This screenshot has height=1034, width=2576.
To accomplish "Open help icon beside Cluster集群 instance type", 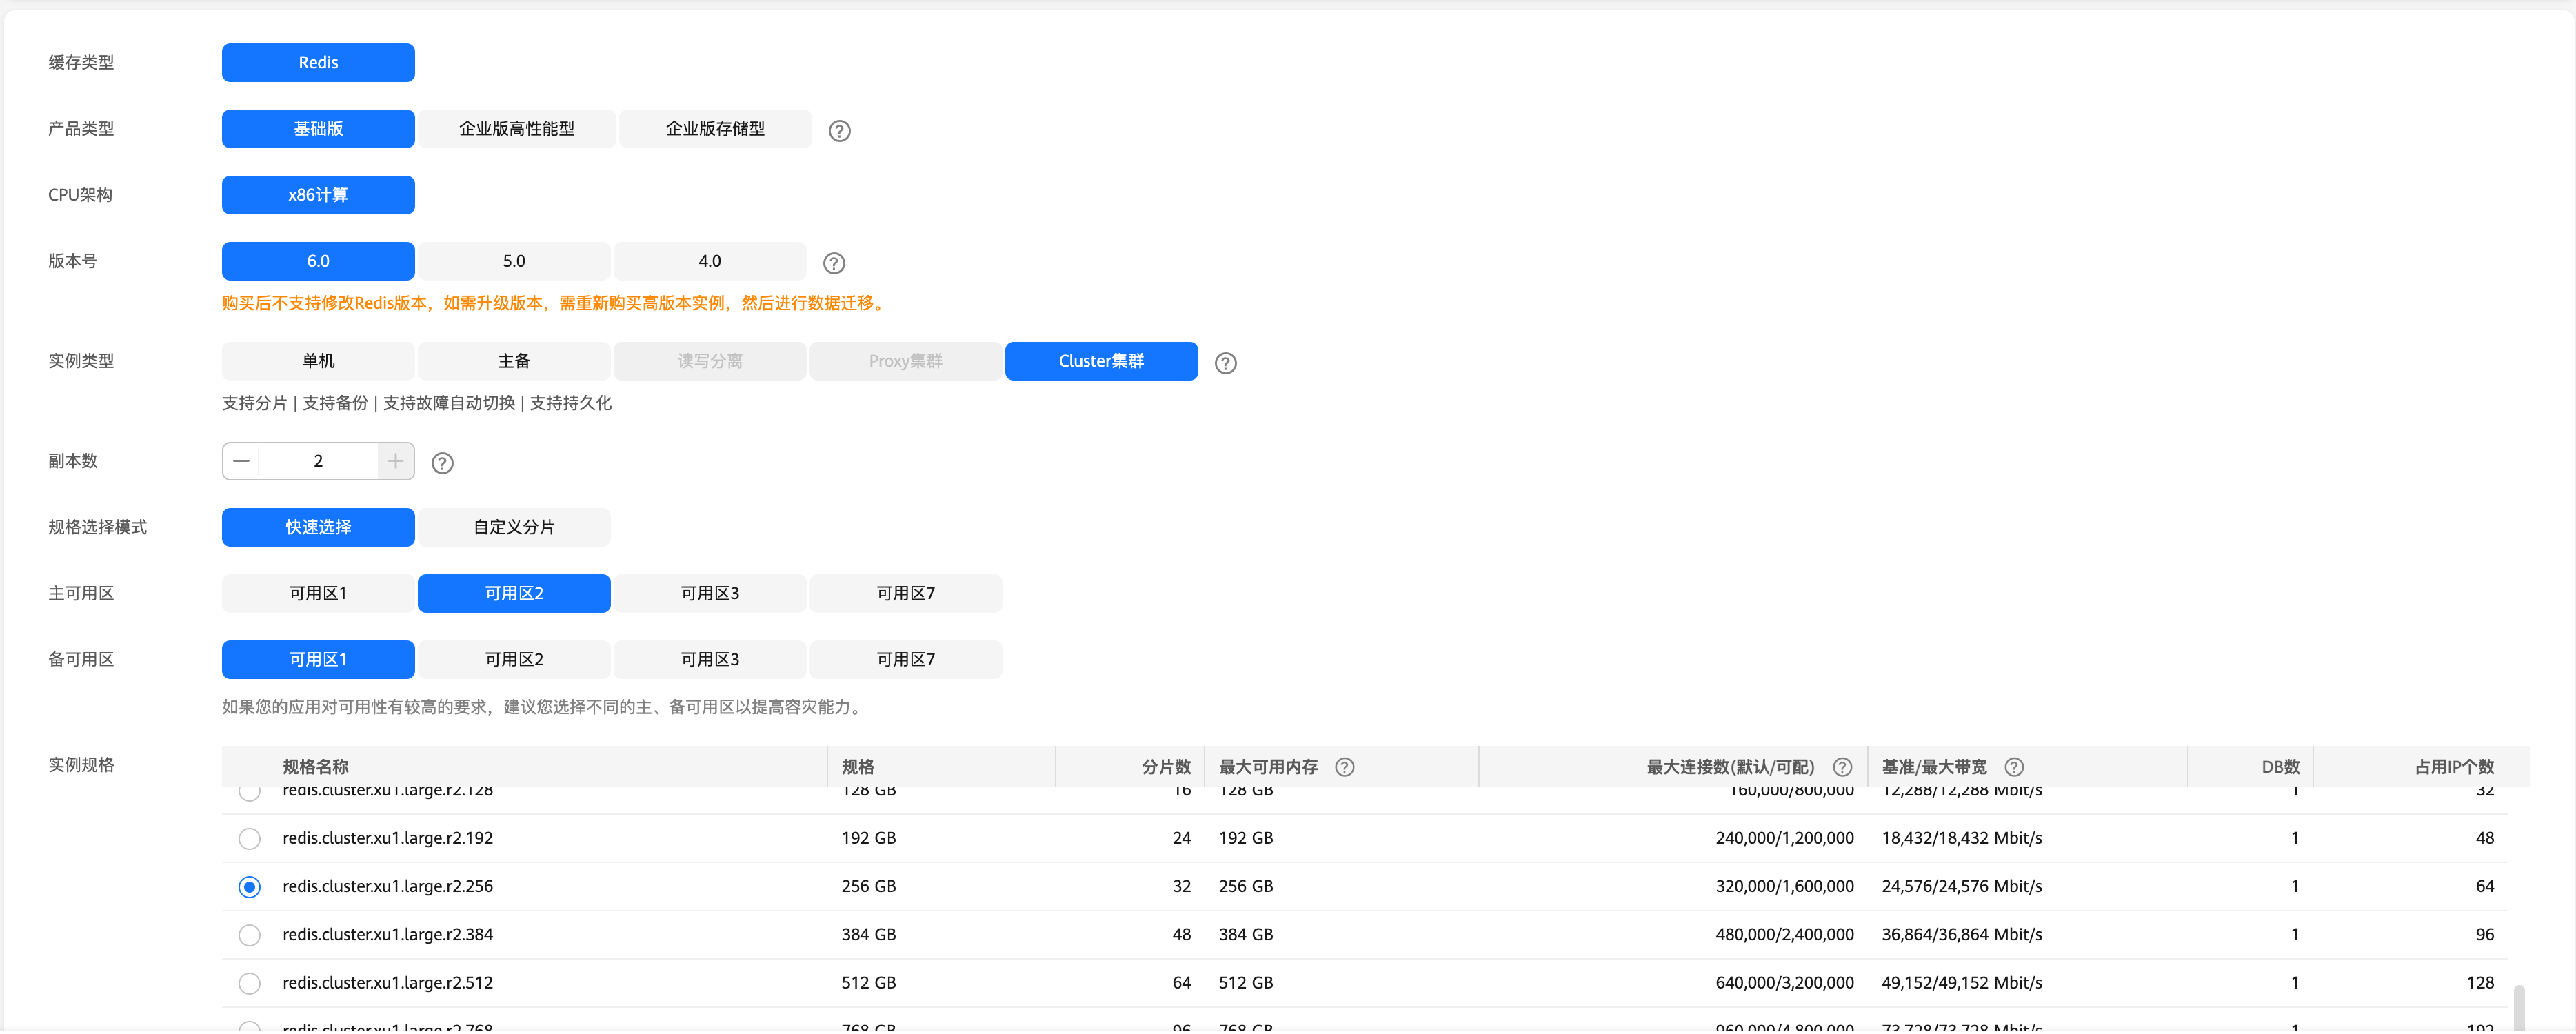I will [1225, 363].
